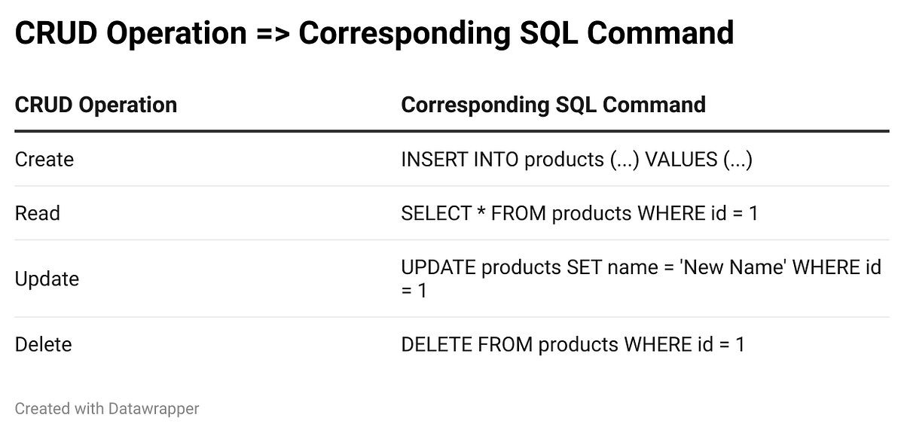
Task: Click the SELECT * FROM products cell
Action: [579, 213]
